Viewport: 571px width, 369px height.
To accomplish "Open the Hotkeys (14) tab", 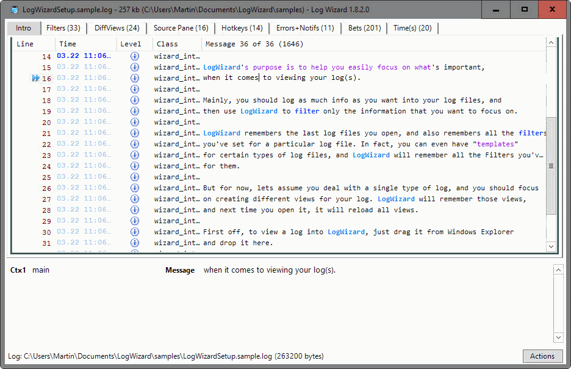I will pos(242,28).
